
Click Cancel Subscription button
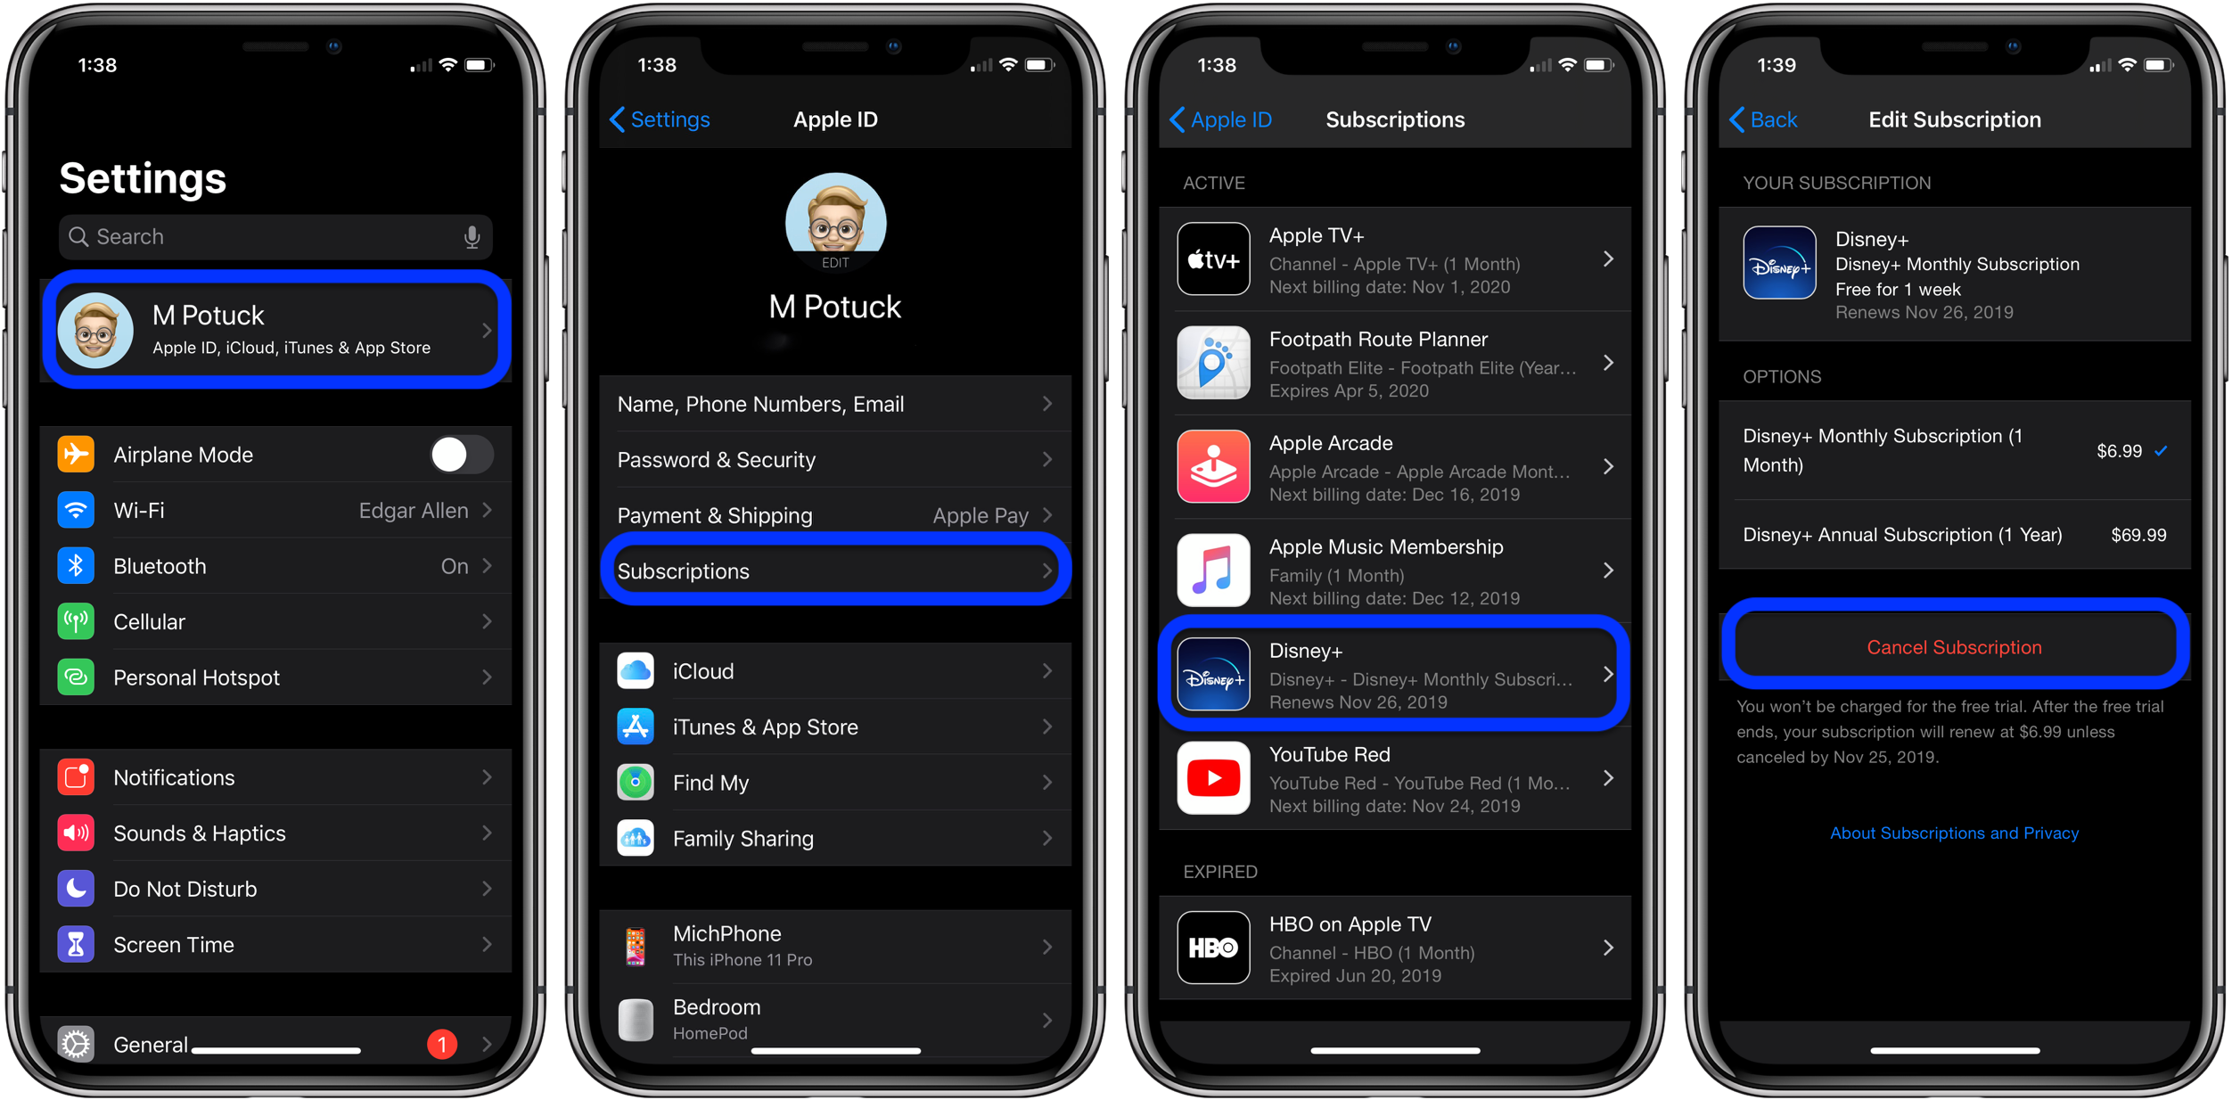[1951, 647]
